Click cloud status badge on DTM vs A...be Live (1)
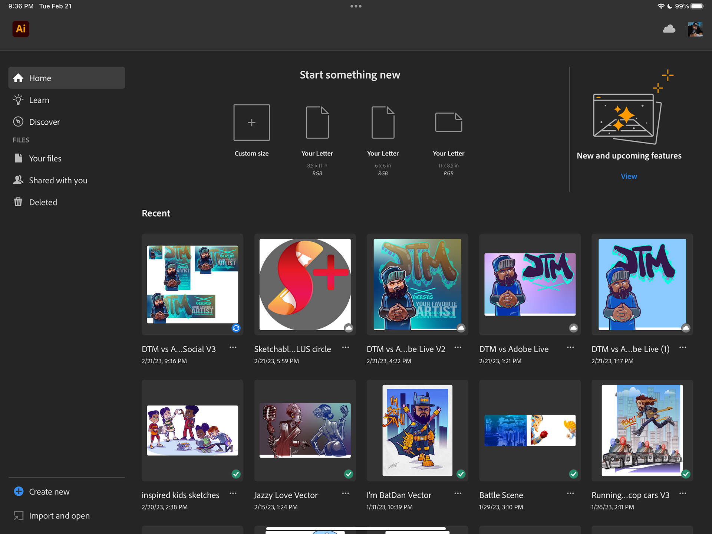Viewport: 712px width, 534px height. [686, 328]
